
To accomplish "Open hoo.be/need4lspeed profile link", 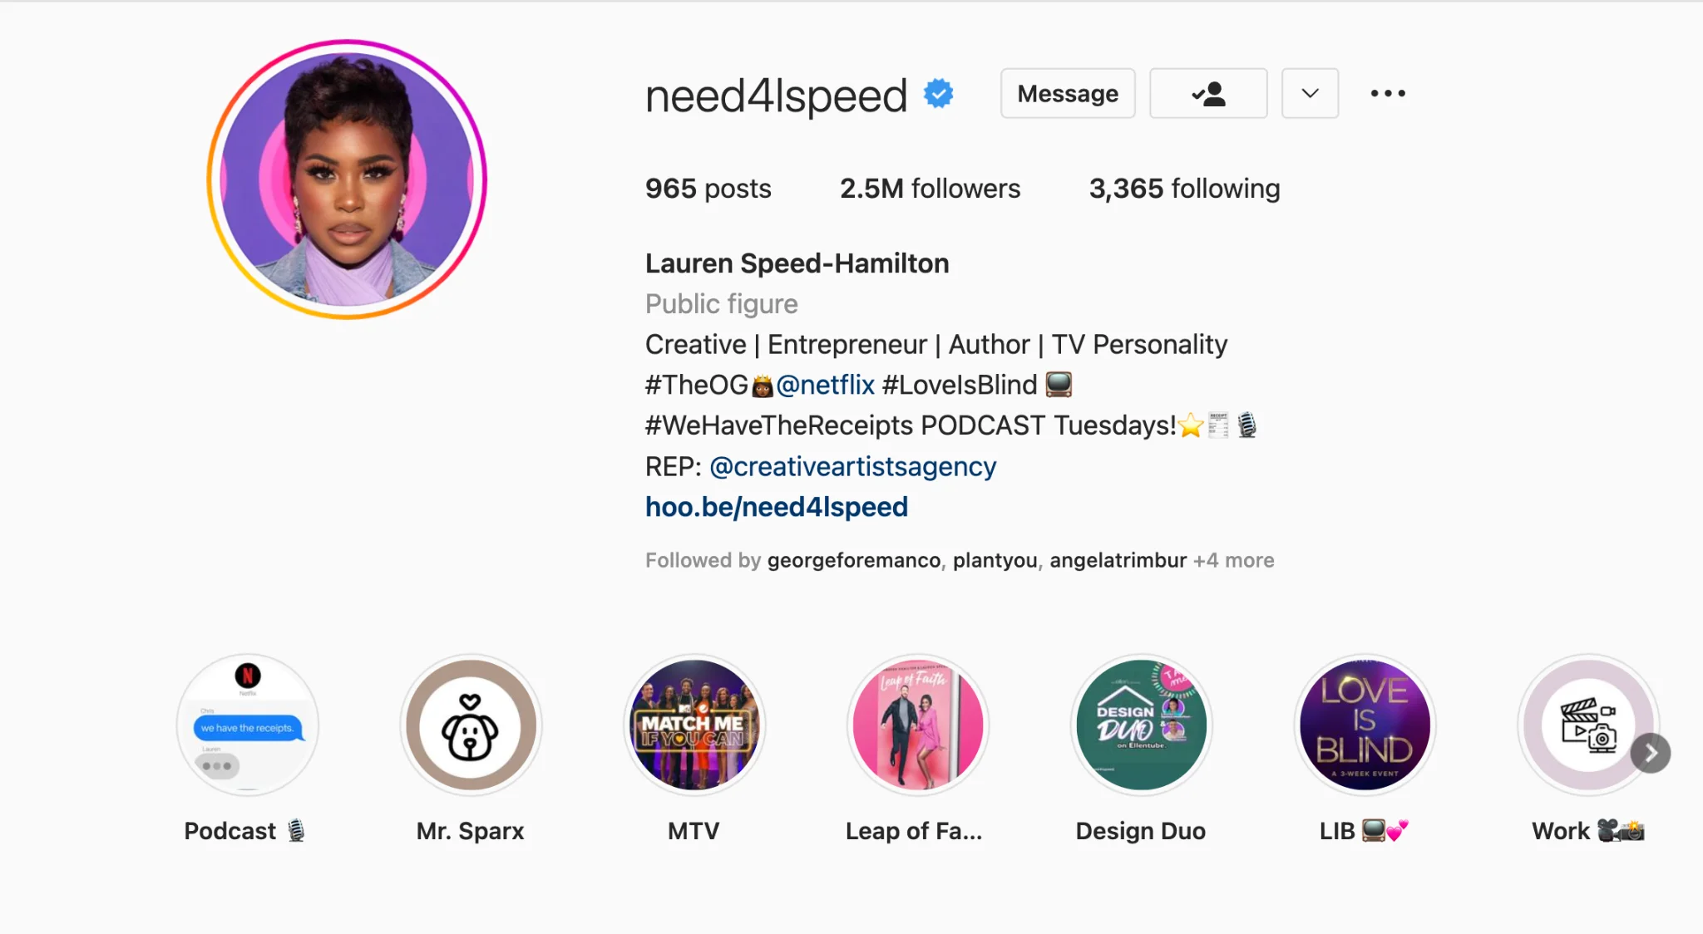I will (x=776, y=506).
